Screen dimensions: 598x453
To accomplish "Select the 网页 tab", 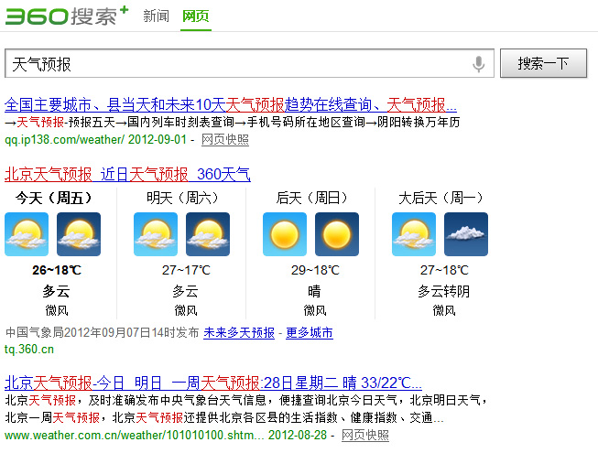I will (x=196, y=16).
